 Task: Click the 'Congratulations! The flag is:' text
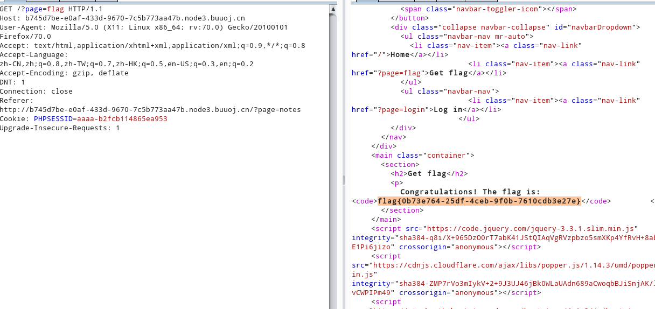coord(470,192)
